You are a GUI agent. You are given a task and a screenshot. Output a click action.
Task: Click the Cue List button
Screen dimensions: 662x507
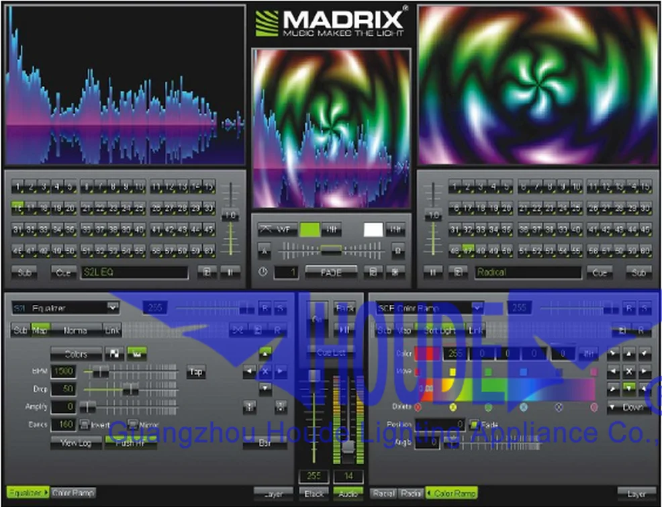pos(331,353)
